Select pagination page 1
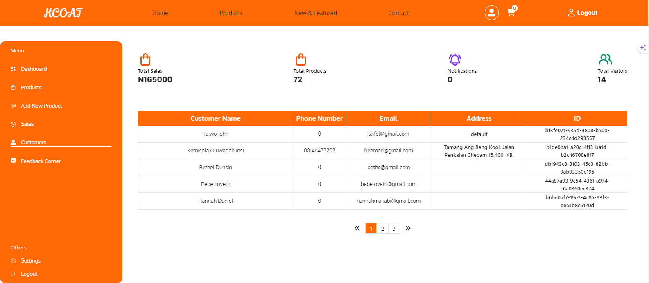This screenshot has height=283, width=649. 371,229
